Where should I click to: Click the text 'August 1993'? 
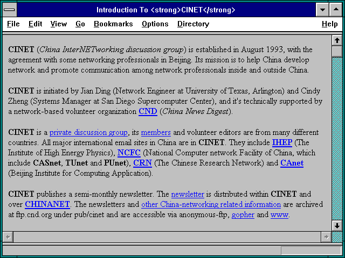point(262,49)
